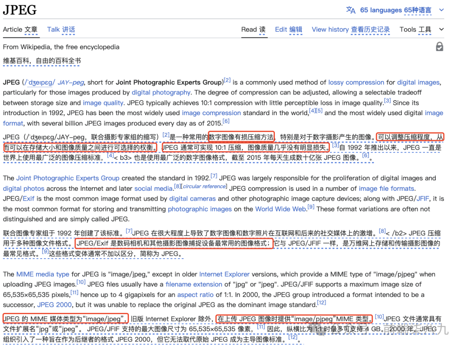Follow the World Wide Web link
The image size is (464, 348).
coord(281,209)
